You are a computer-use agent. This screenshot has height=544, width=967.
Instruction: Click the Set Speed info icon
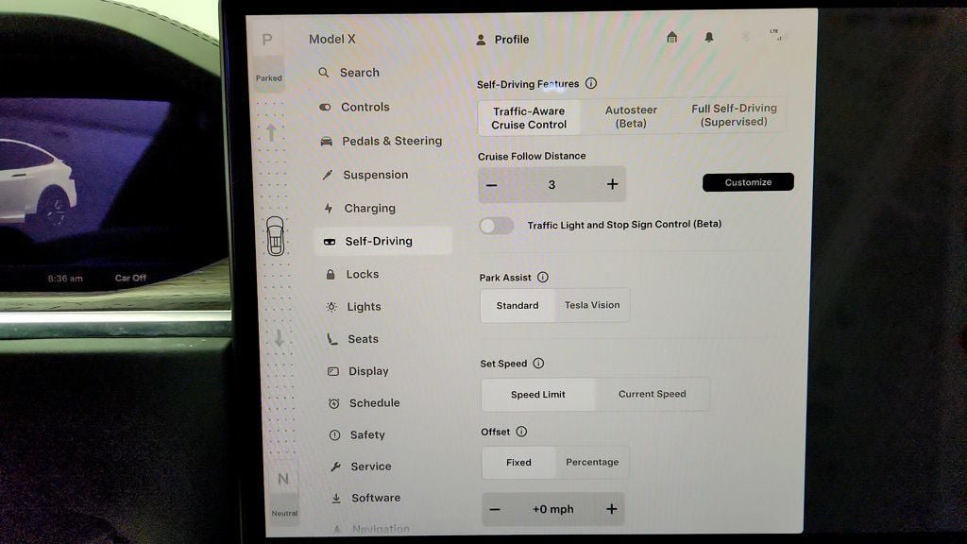538,364
